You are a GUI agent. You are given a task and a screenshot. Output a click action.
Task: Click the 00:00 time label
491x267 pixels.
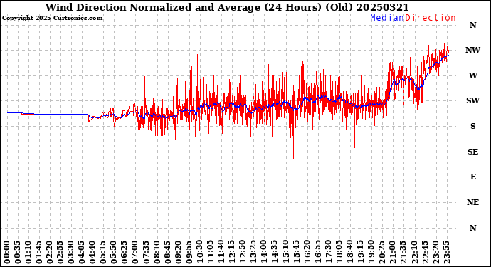click(x=7, y=252)
